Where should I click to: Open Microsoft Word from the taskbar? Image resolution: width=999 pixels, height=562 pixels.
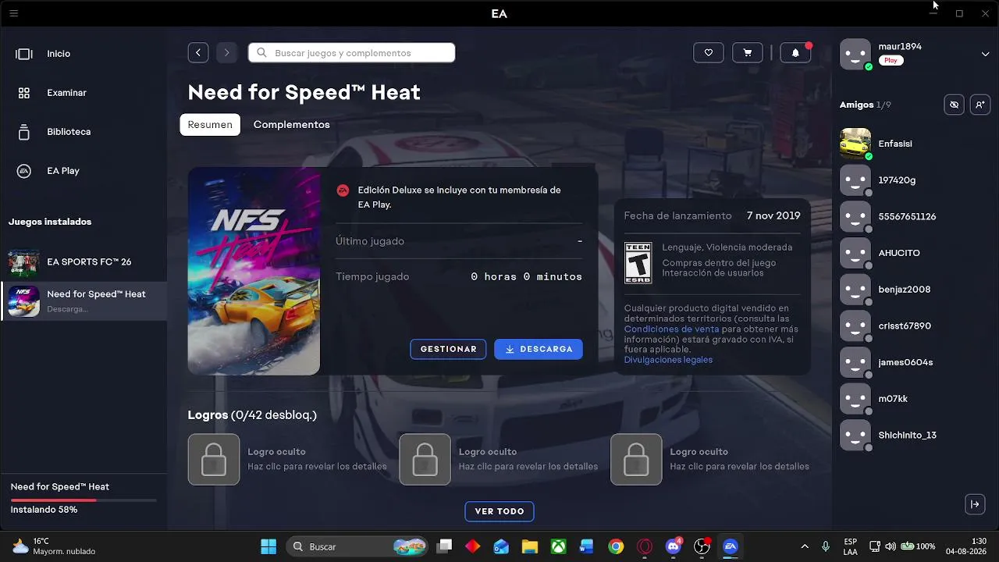(x=587, y=546)
